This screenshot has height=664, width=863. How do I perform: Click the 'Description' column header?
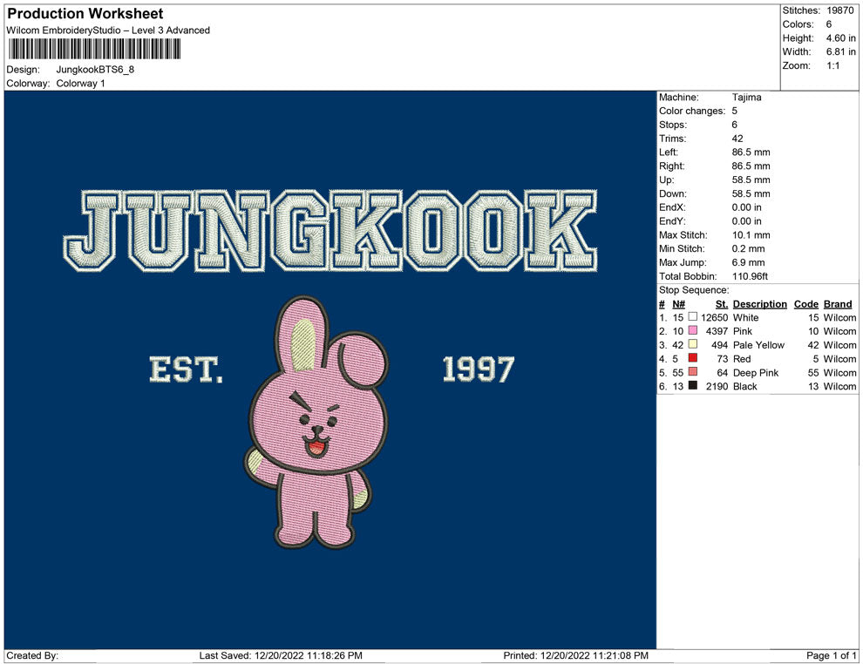click(760, 304)
